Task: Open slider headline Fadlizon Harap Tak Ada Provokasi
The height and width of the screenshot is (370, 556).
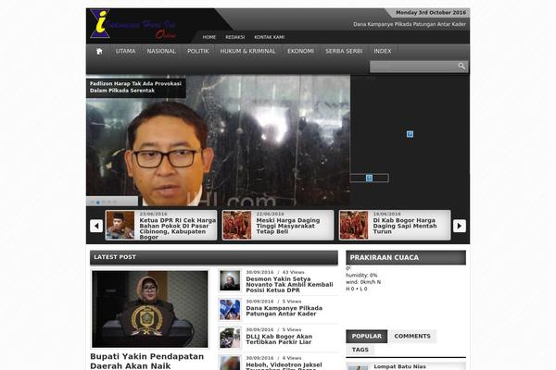Action: [135, 87]
